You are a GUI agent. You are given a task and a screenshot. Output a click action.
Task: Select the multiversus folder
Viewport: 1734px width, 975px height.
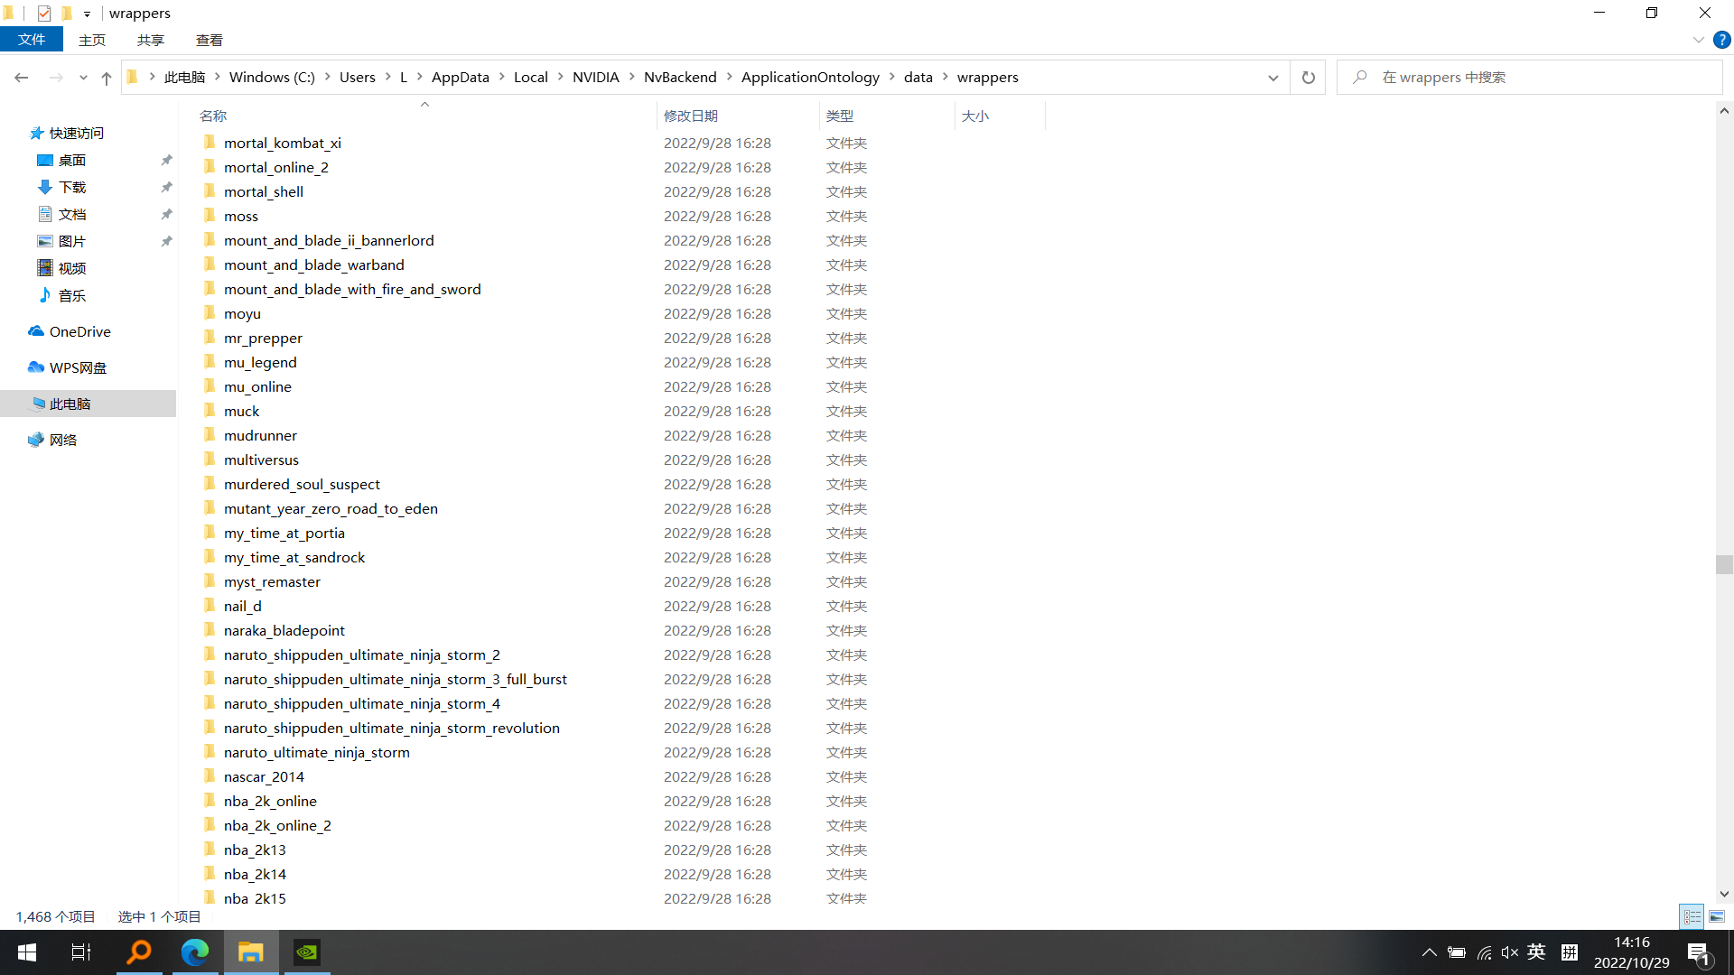point(261,460)
